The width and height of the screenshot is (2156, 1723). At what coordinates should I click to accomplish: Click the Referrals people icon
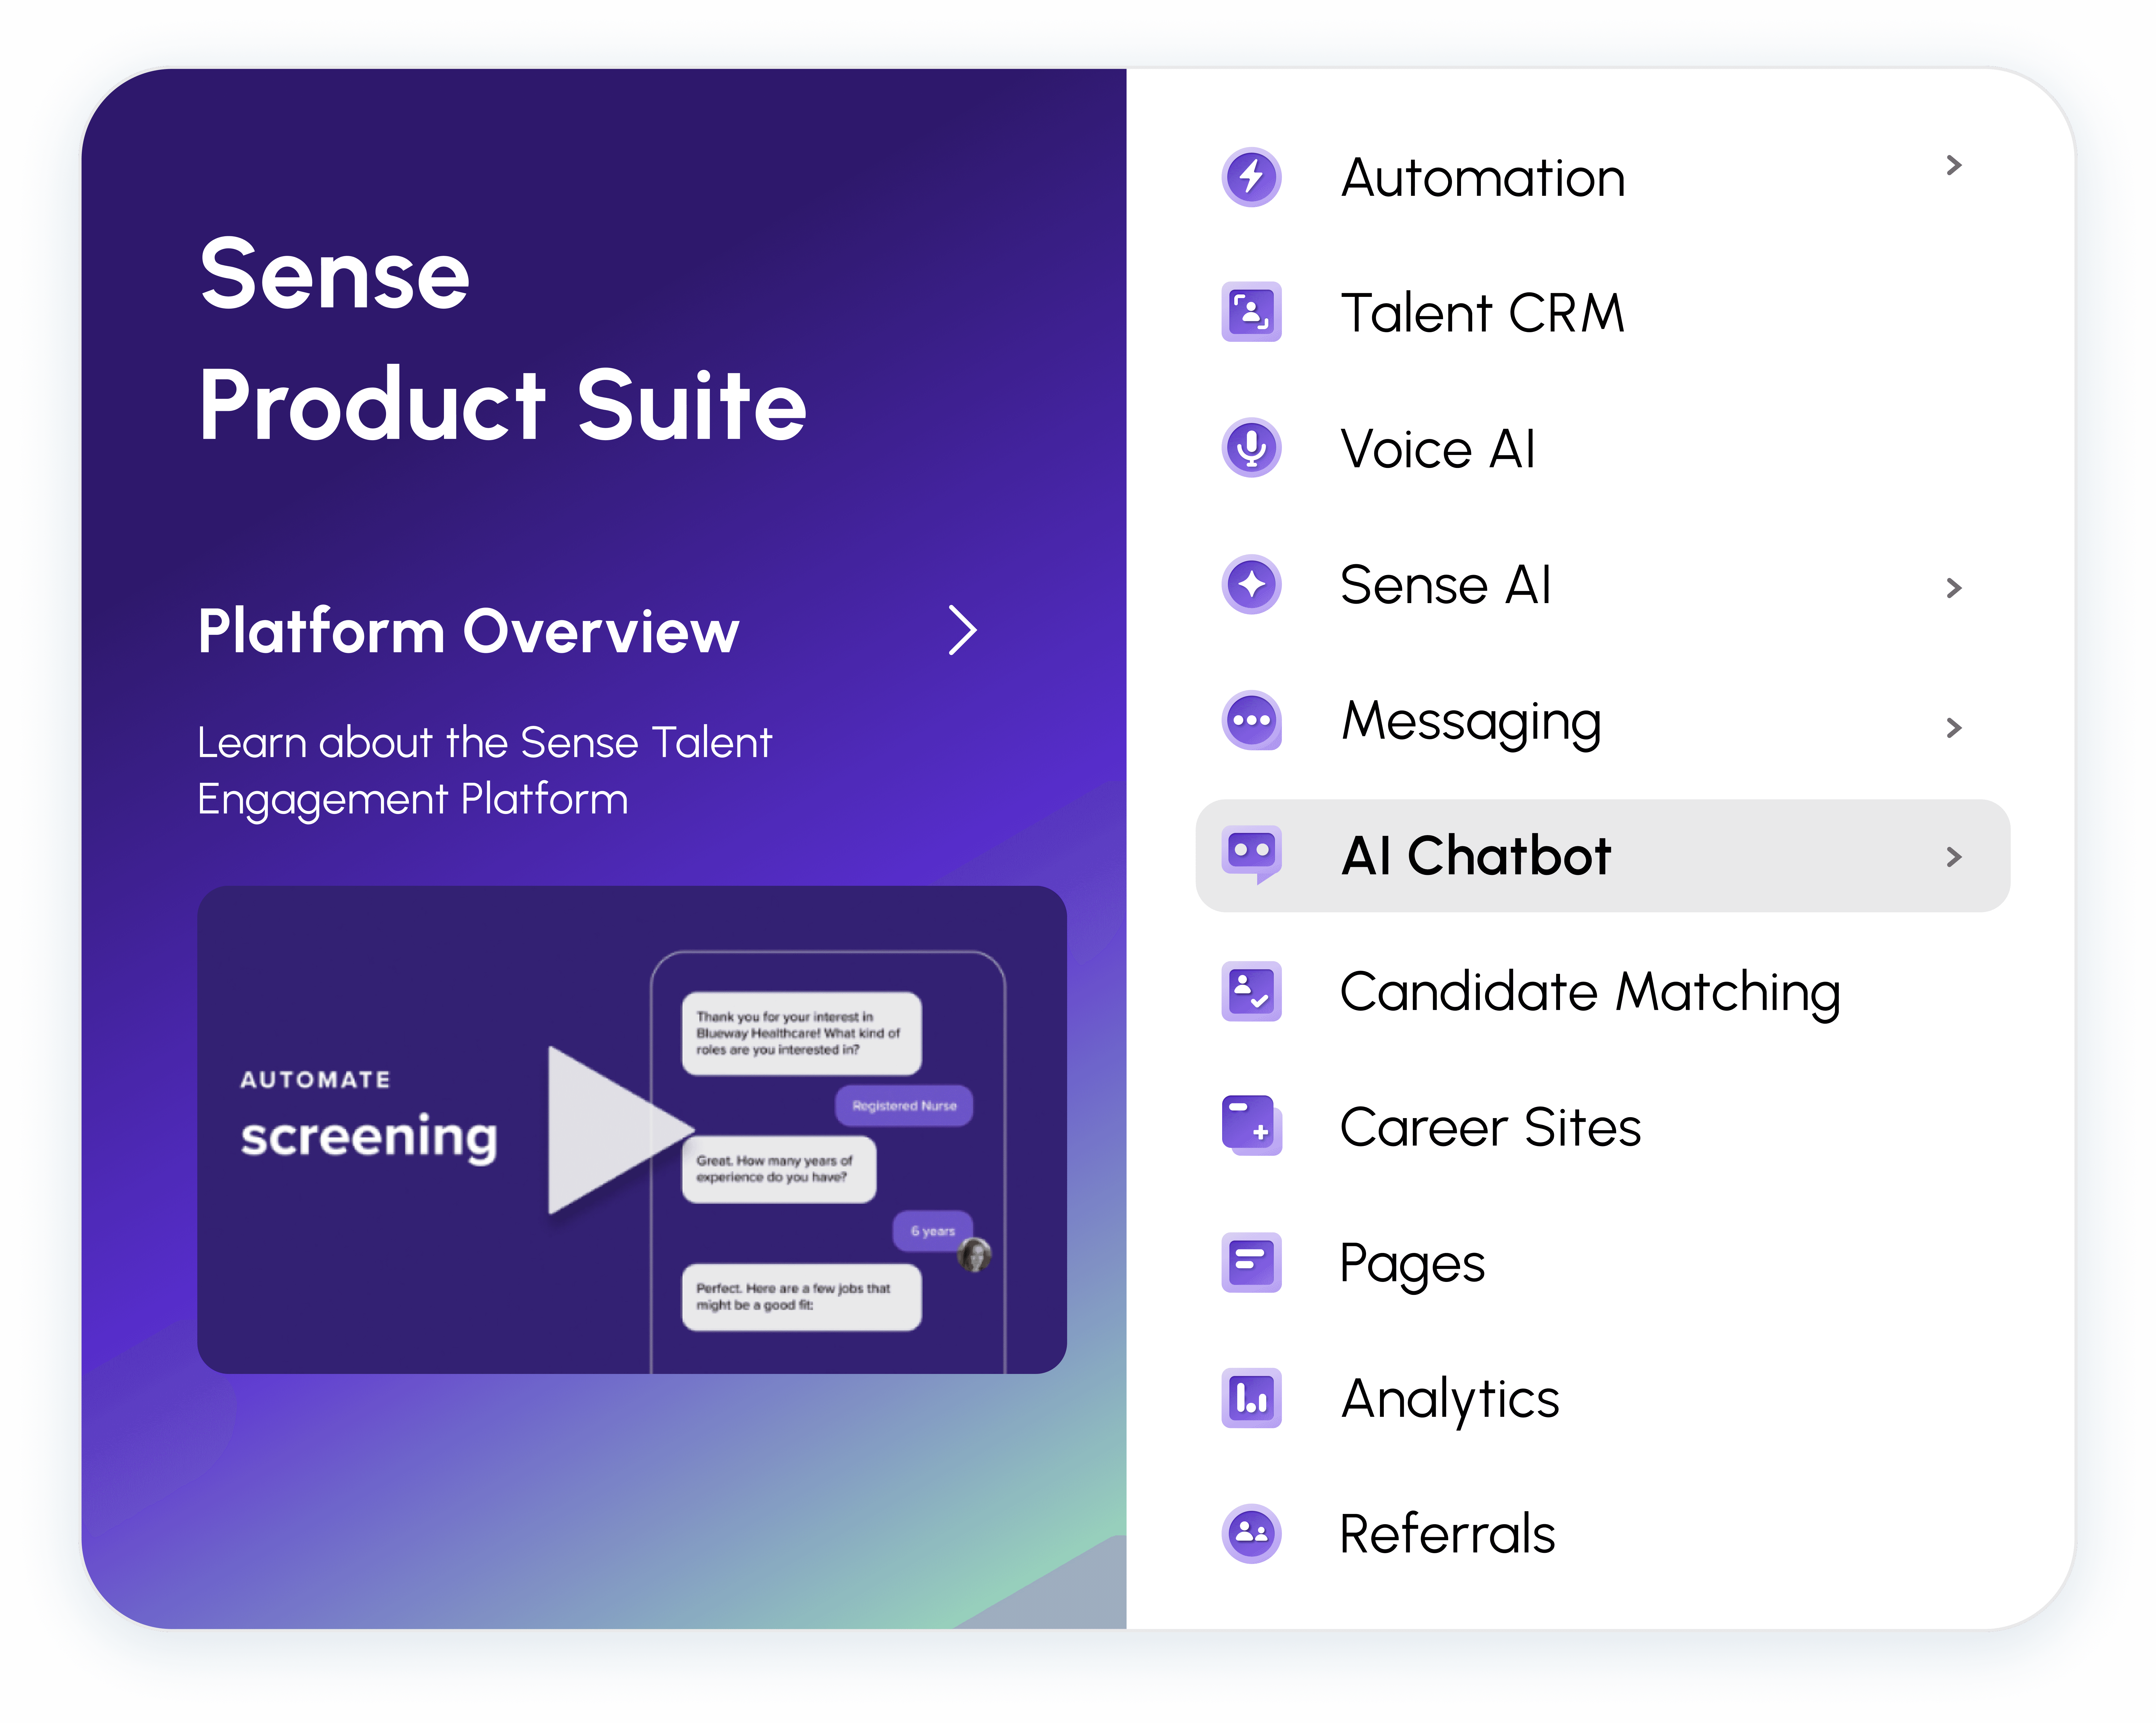pyautogui.click(x=1251, y=1533)
